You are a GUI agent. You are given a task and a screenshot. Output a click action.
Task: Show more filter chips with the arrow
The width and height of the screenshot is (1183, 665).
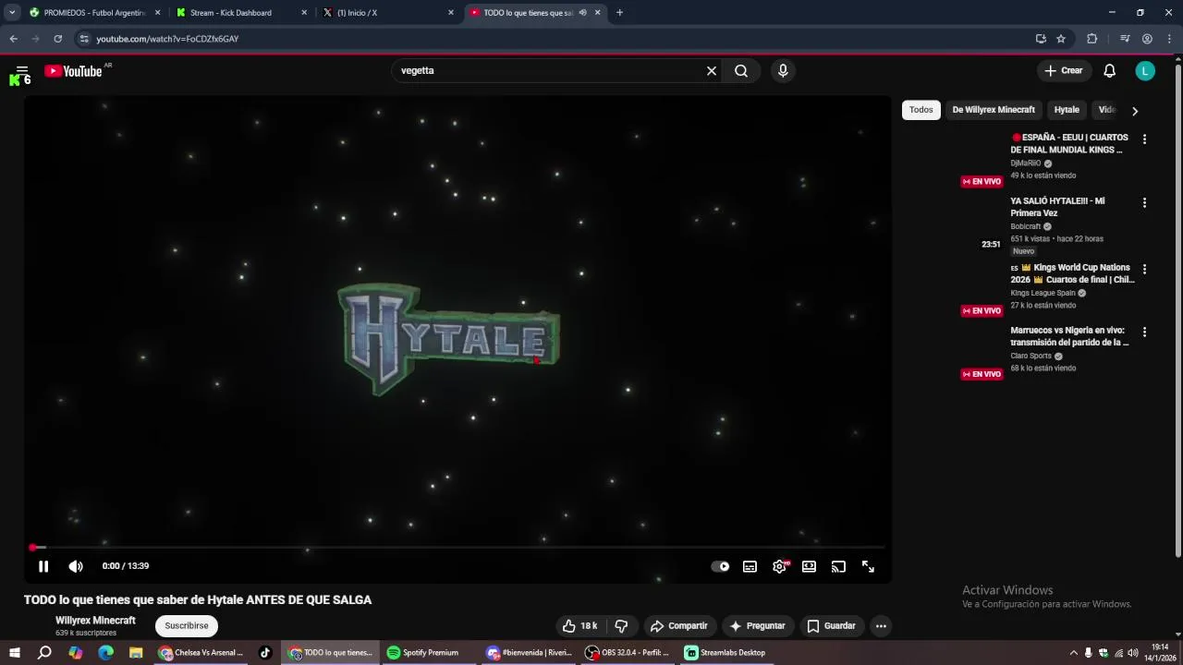click(1135, 111)
